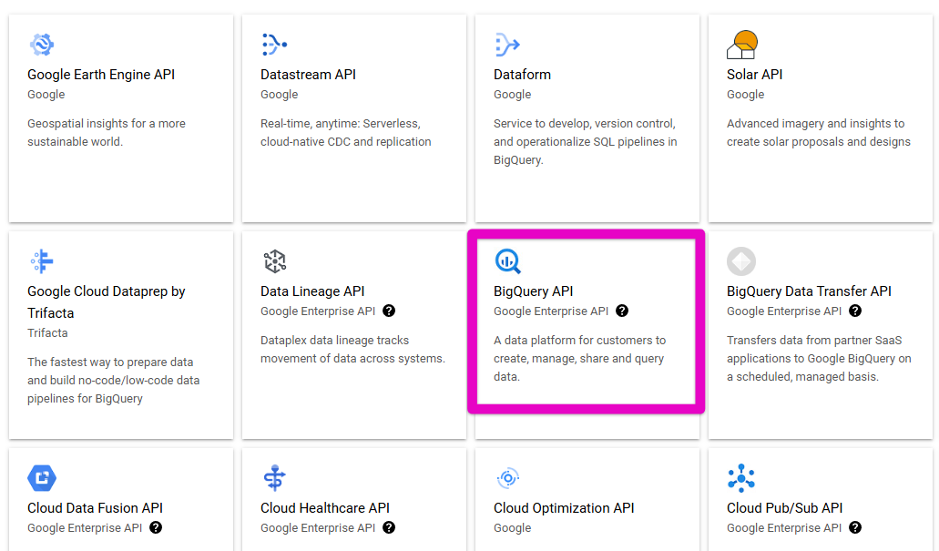
Task: Click the Datastream API icon
Action: coord(274,45)
